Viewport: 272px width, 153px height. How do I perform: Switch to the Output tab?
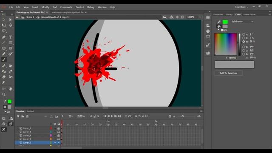[30, 111]
